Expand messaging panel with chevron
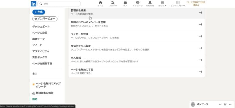235x108 pixels. (230, 104)
